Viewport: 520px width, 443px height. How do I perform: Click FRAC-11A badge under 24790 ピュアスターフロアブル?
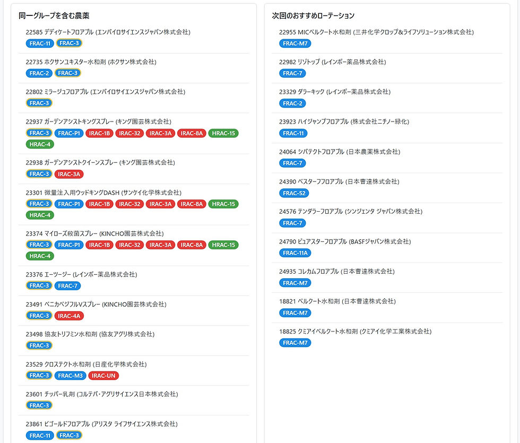[x=295, y=253]
